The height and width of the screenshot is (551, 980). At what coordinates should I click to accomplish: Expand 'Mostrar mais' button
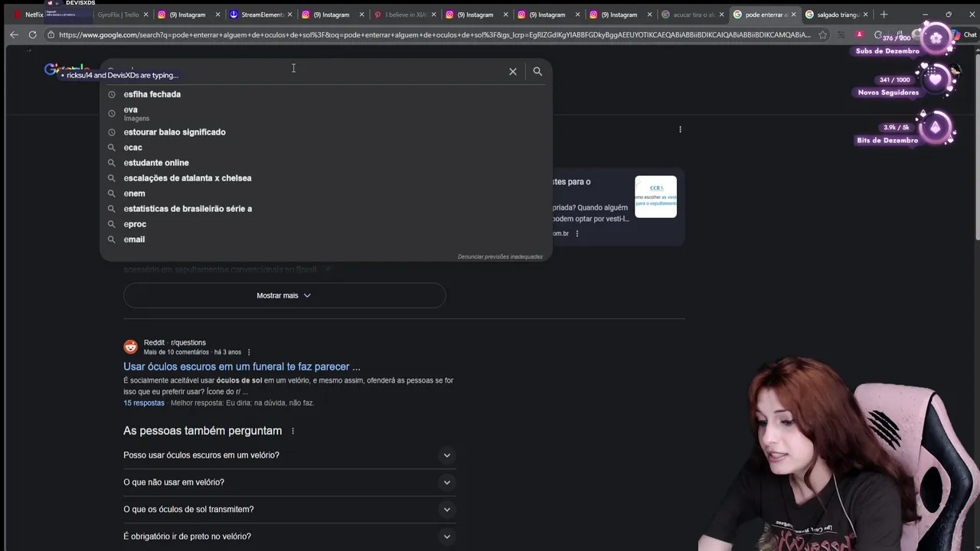coord(284,295)
